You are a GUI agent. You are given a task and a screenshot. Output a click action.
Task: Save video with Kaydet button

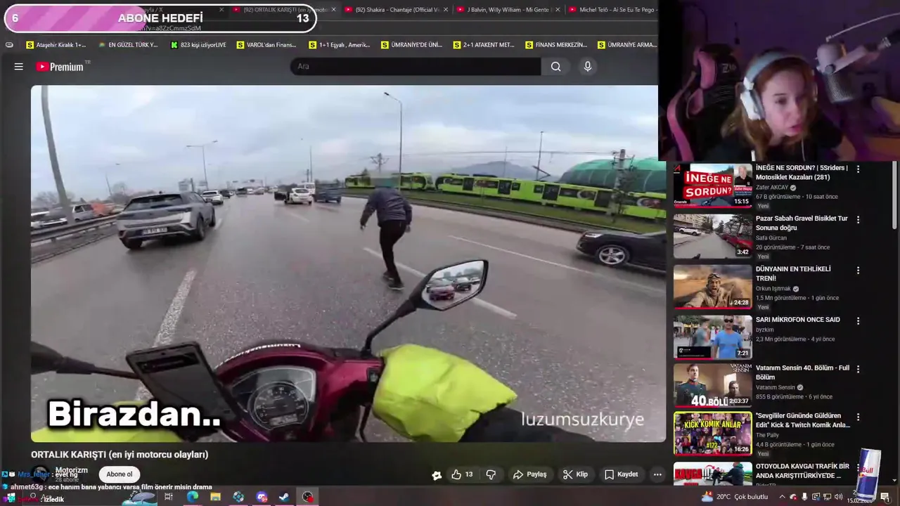[622, 474]
